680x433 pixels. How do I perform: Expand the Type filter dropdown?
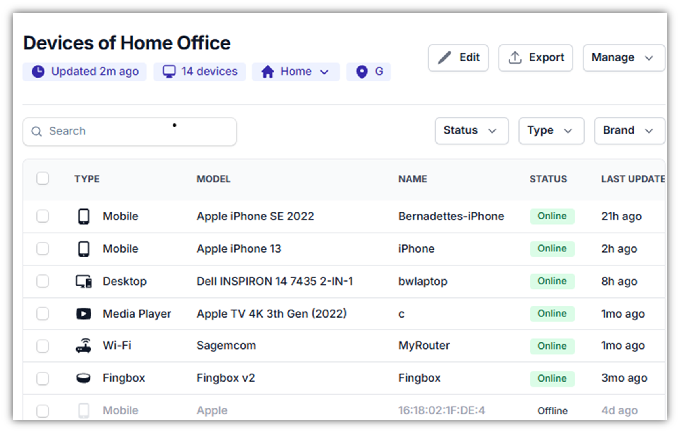(x=551, y=130)
